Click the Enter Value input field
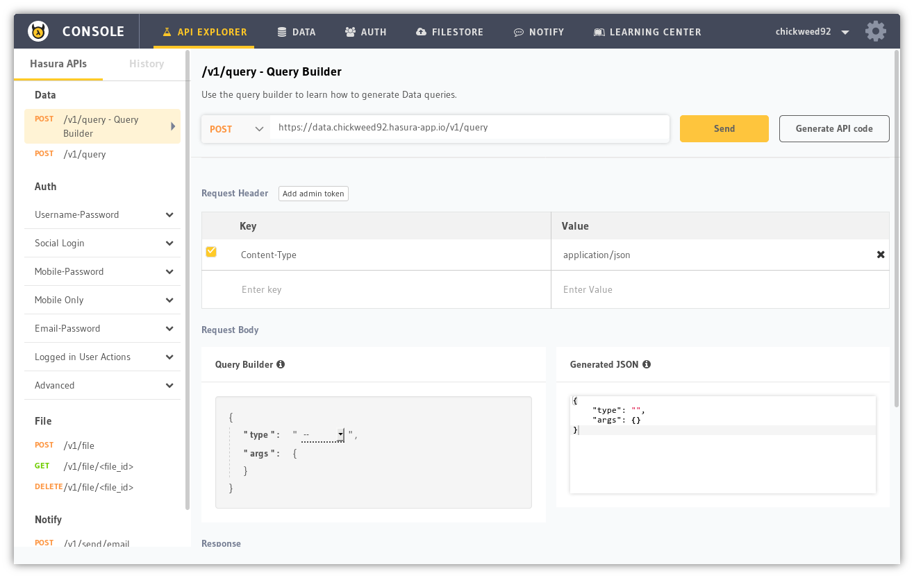The height and width of the screenshot is (578, 914). click(x=719, y=289)
